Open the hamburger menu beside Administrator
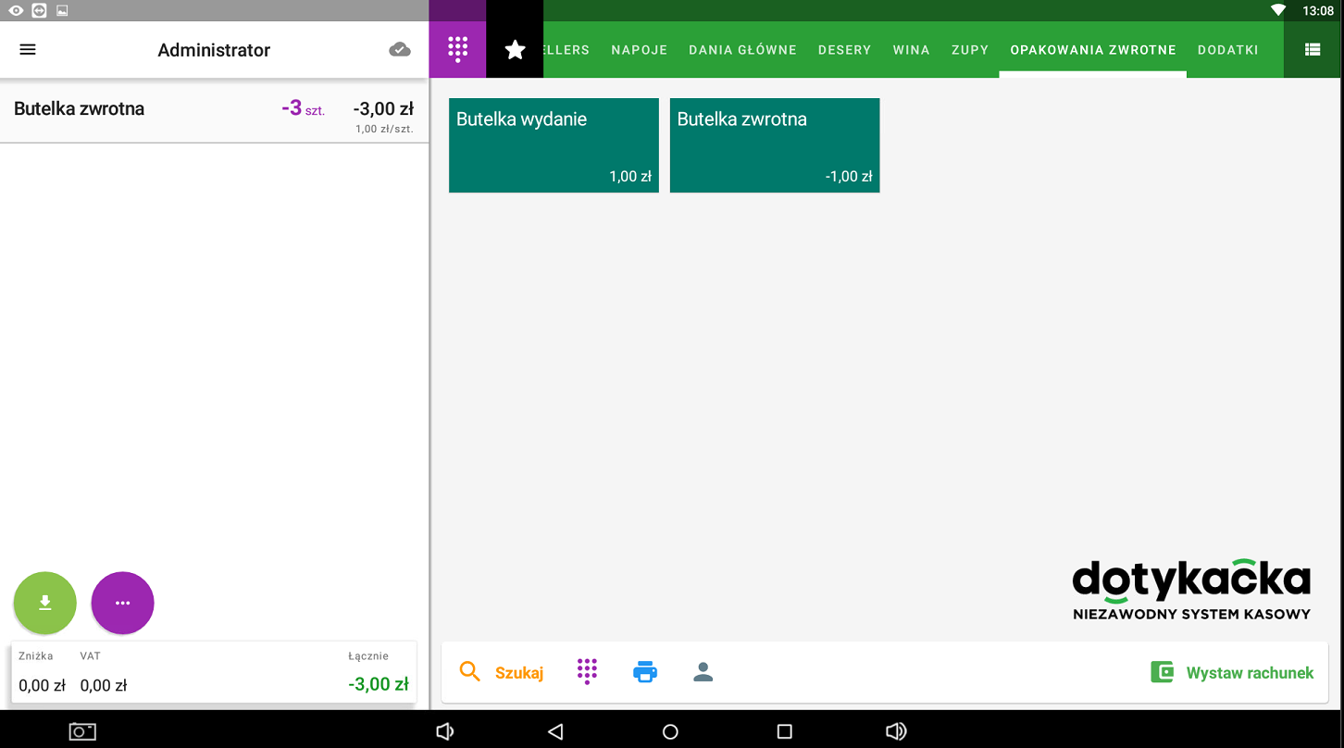Viewport: 1344px width, 748px height. (28, 50)
